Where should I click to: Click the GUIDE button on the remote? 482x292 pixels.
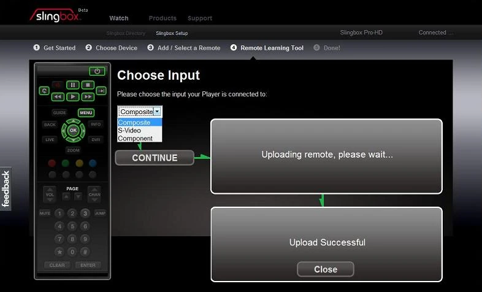(x=59, y=112)
